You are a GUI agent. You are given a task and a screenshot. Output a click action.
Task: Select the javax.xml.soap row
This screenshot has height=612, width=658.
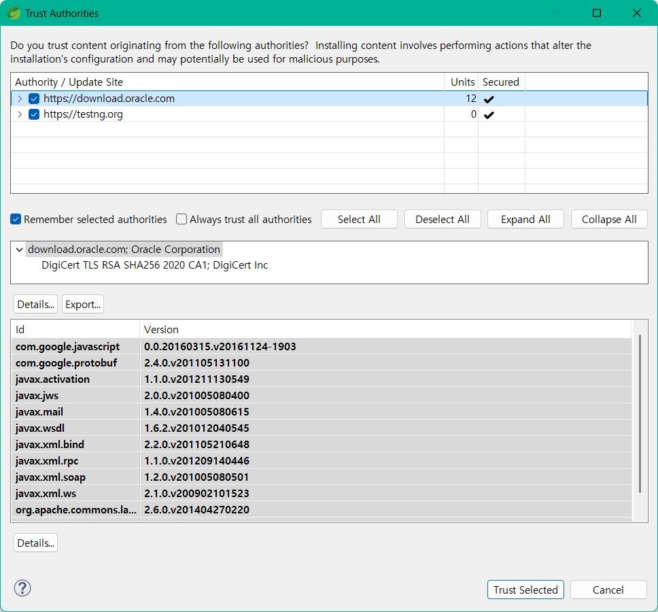(x=322, y=477)
